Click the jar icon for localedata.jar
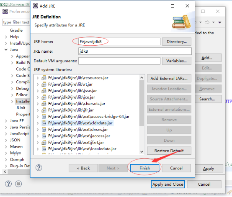The height and width of the screenshot is (197, 232). coord(44,148)
